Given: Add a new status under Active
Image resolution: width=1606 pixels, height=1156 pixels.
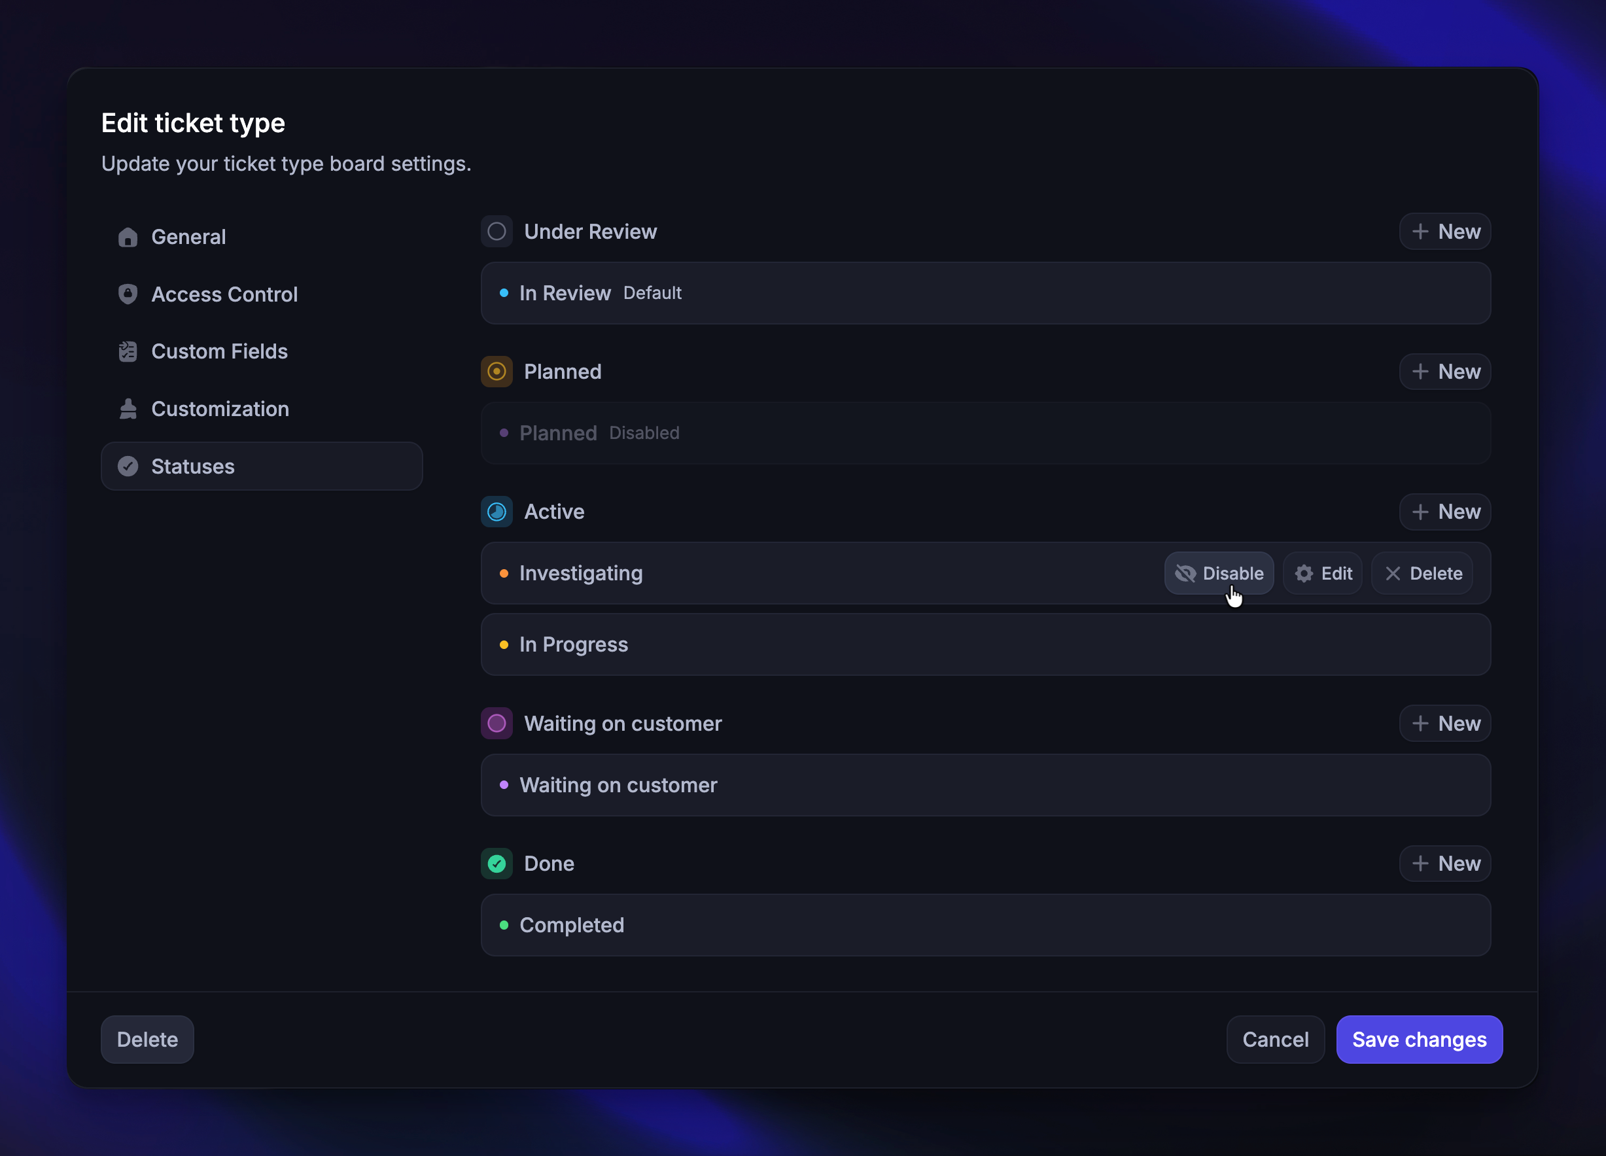Looking at the screenshot, I should pos(1444,512).
